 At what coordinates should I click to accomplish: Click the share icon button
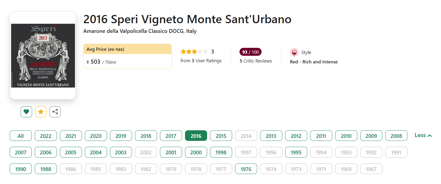point(55,112)
